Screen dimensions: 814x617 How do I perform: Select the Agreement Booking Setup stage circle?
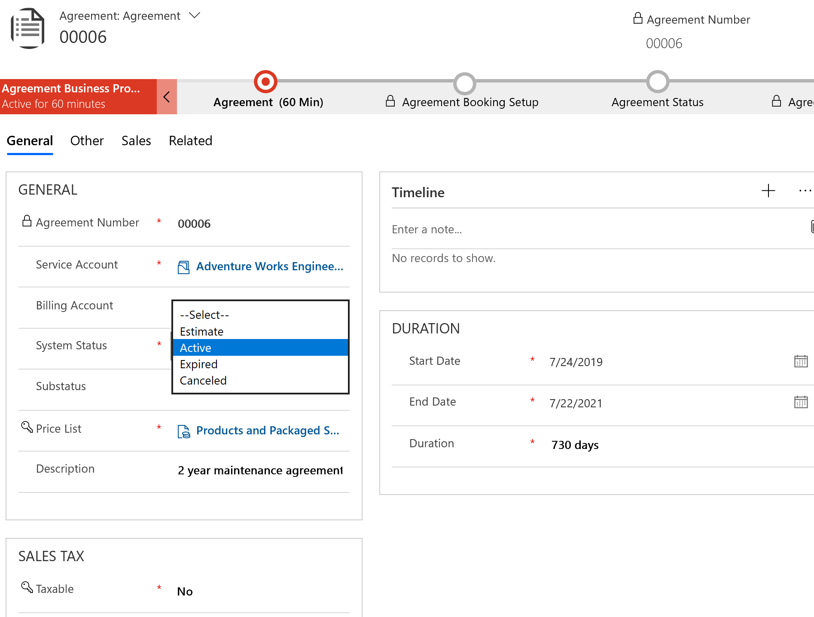pyautogui.click(x=465, y=83)
